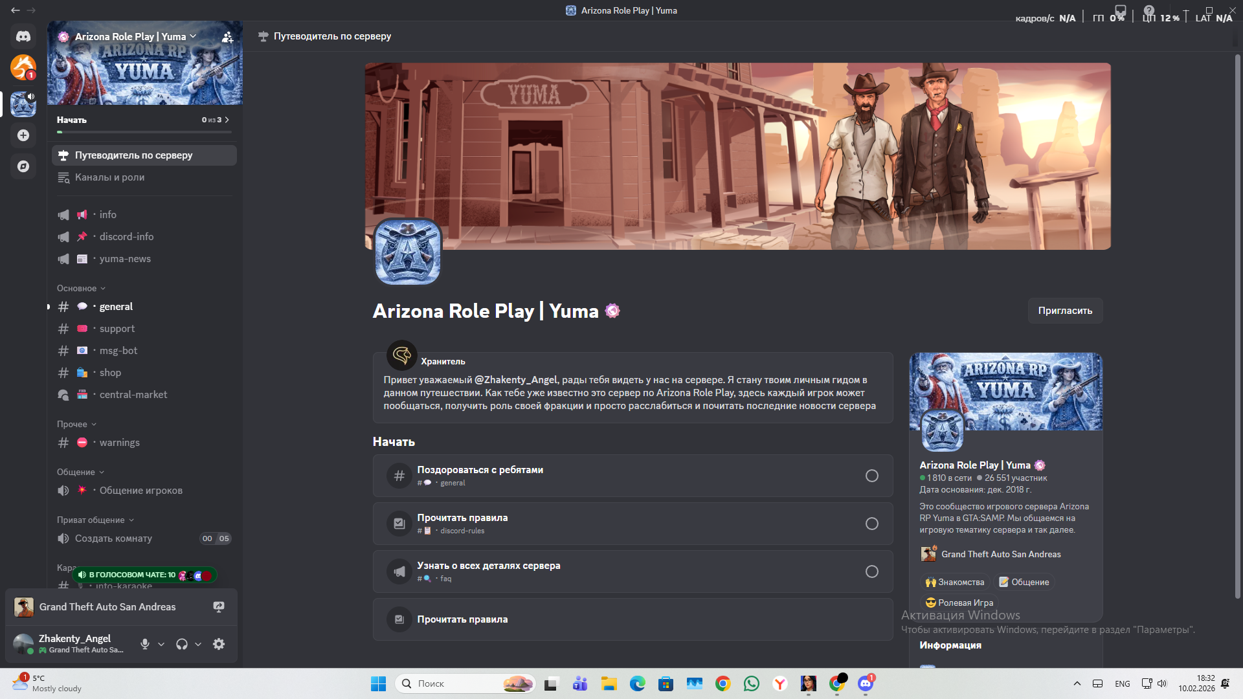Click the activity screen icon beside Grand Theft Auto
Viewport: 1243px width, 699px height.
(x=219, y=607)
